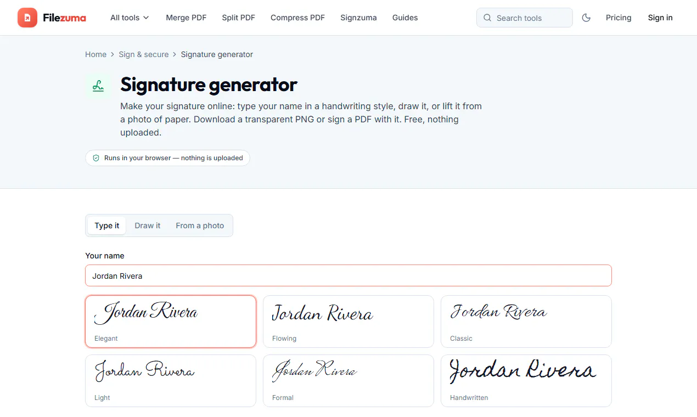The image size is (697, 417).
Task: Click the Your name text field
Action: coord(348,275)
